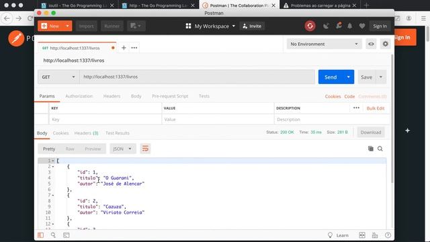430x242 pixels.
Task: Collapse JSON array at line 1
Action: pyautogui.click(x=53, y=161)
